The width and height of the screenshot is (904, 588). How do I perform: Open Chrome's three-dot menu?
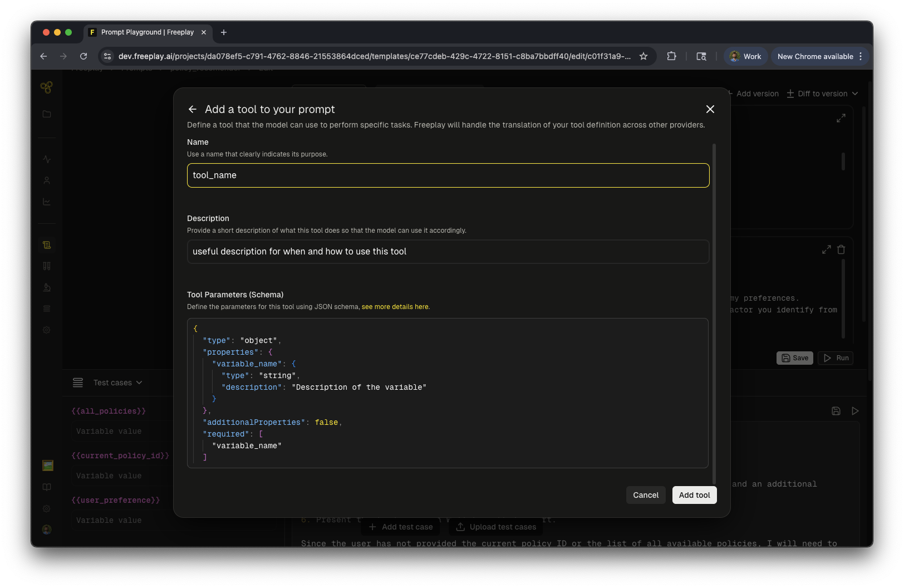pos(861,56)
